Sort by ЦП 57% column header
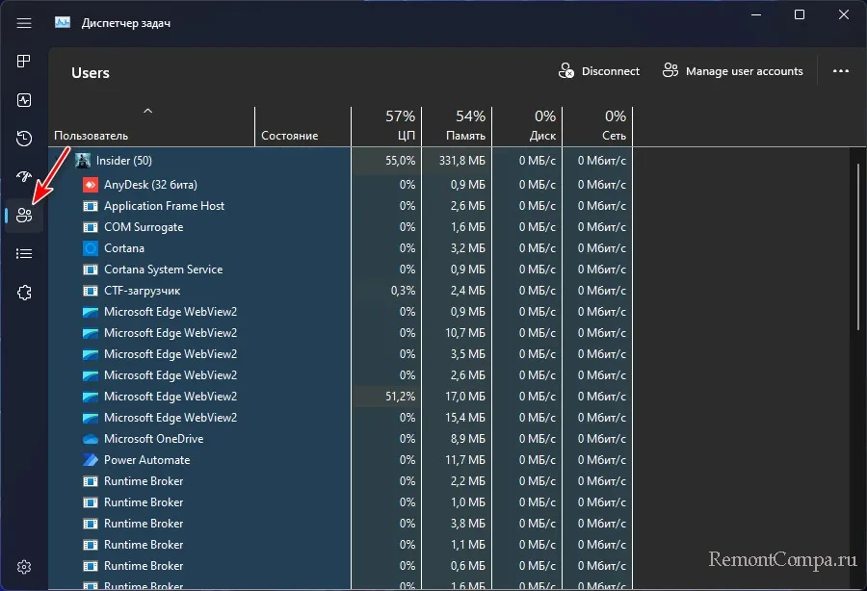 tap(386, 126)
